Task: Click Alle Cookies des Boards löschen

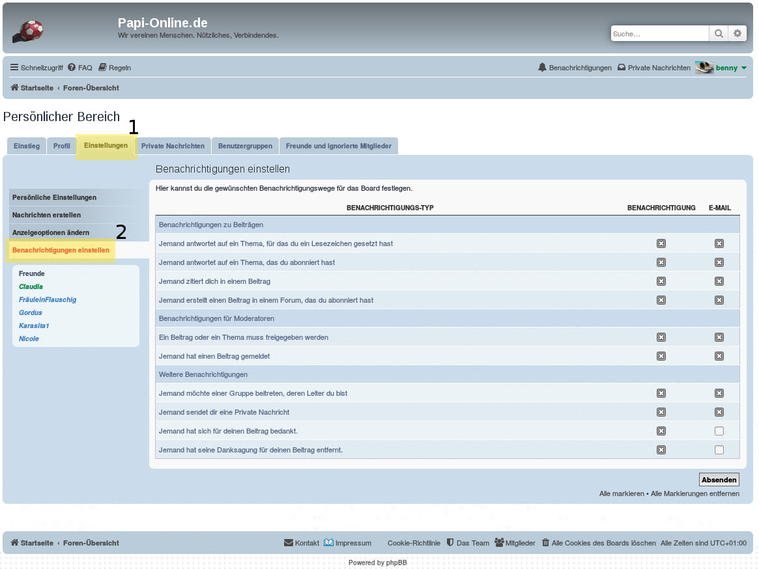Action: [598, 543]
